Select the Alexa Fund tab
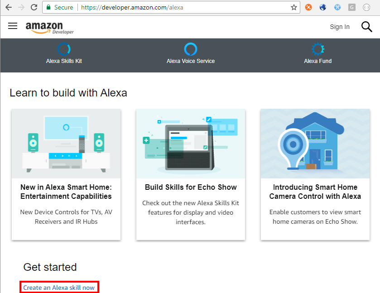 (317, 61)
